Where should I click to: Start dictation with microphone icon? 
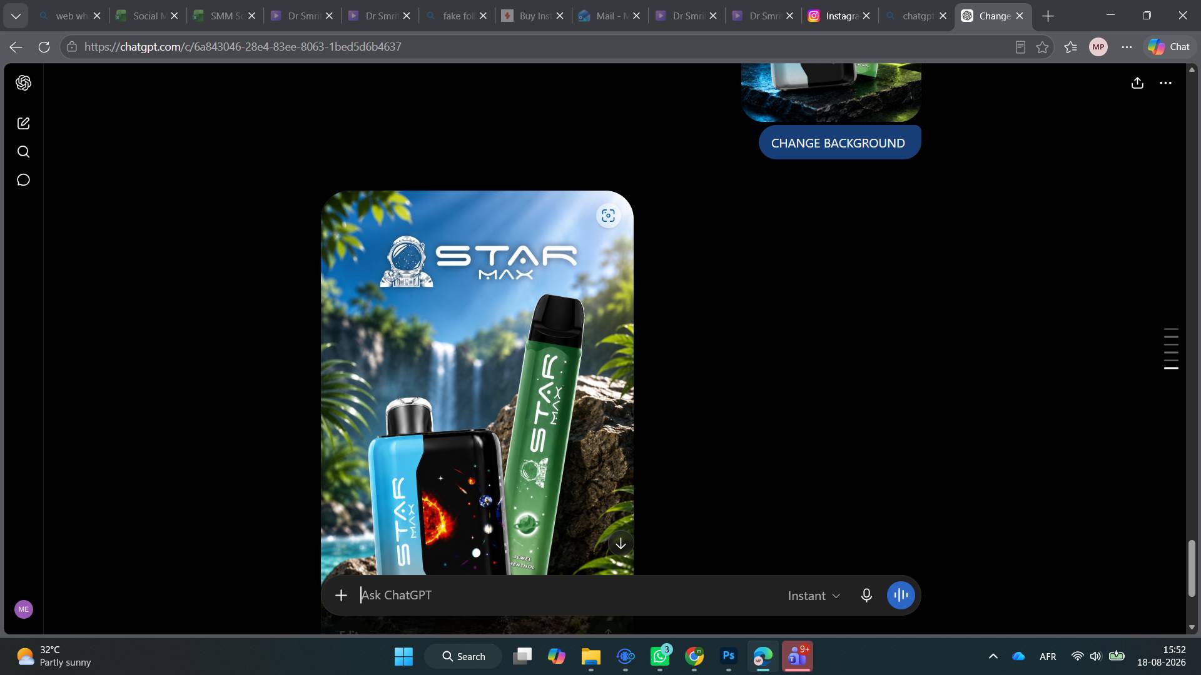coord(866,595)
